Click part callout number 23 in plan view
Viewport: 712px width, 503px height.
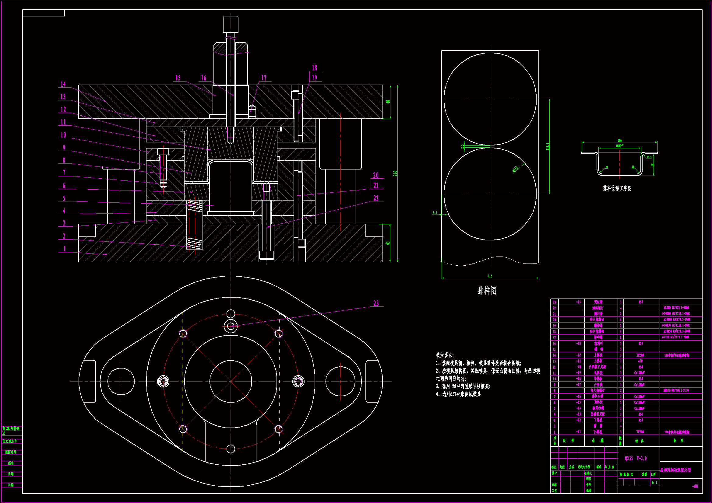pos(376,303)
